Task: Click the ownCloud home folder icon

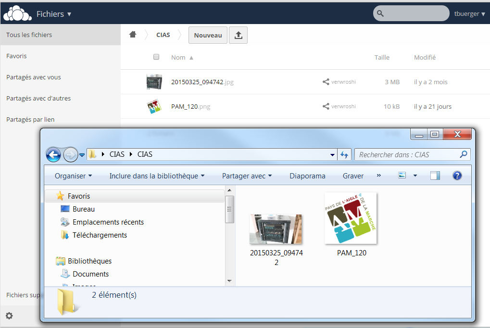Action: coord(133,35)
